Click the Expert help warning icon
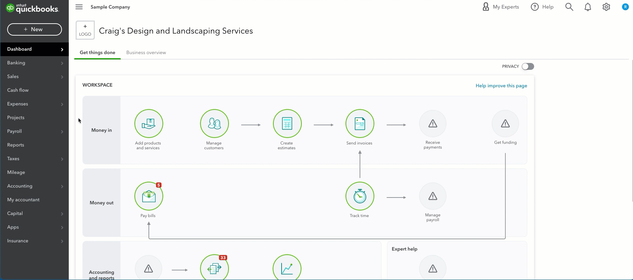This screenshot has width=633, height=280. (x=432, y=268)
